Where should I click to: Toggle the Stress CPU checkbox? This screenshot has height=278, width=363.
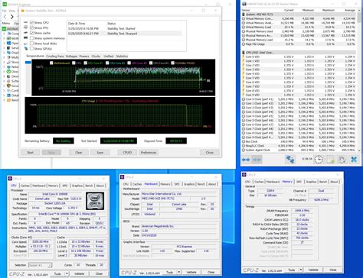[x=31, y=23]
